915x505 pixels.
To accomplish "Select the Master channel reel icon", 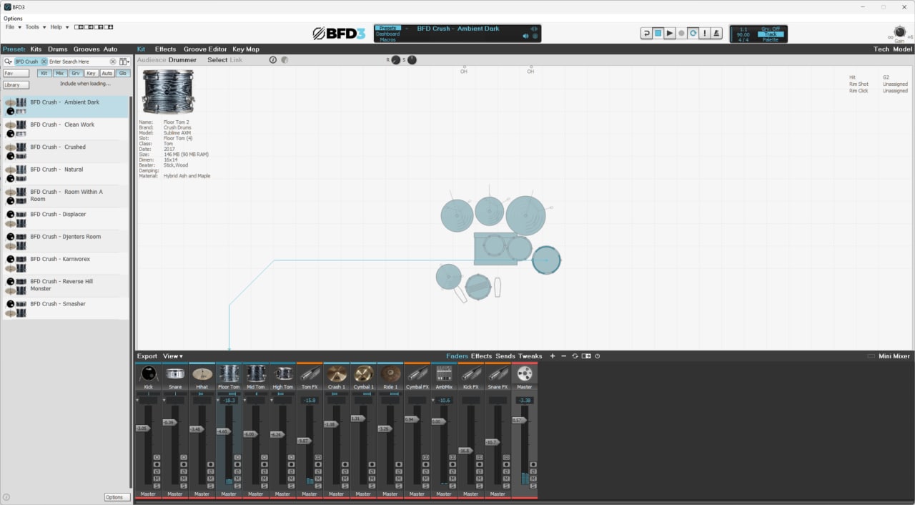I will pos(525,373).
